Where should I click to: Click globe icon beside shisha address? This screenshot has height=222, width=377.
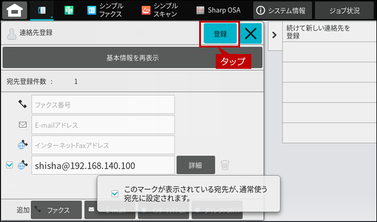point(23,164)
